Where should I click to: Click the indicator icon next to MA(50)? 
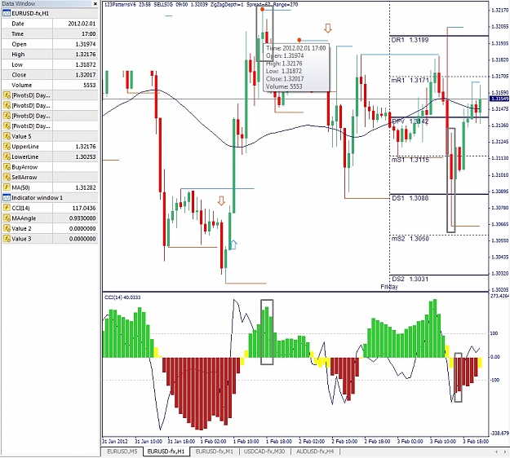point(7,187)
